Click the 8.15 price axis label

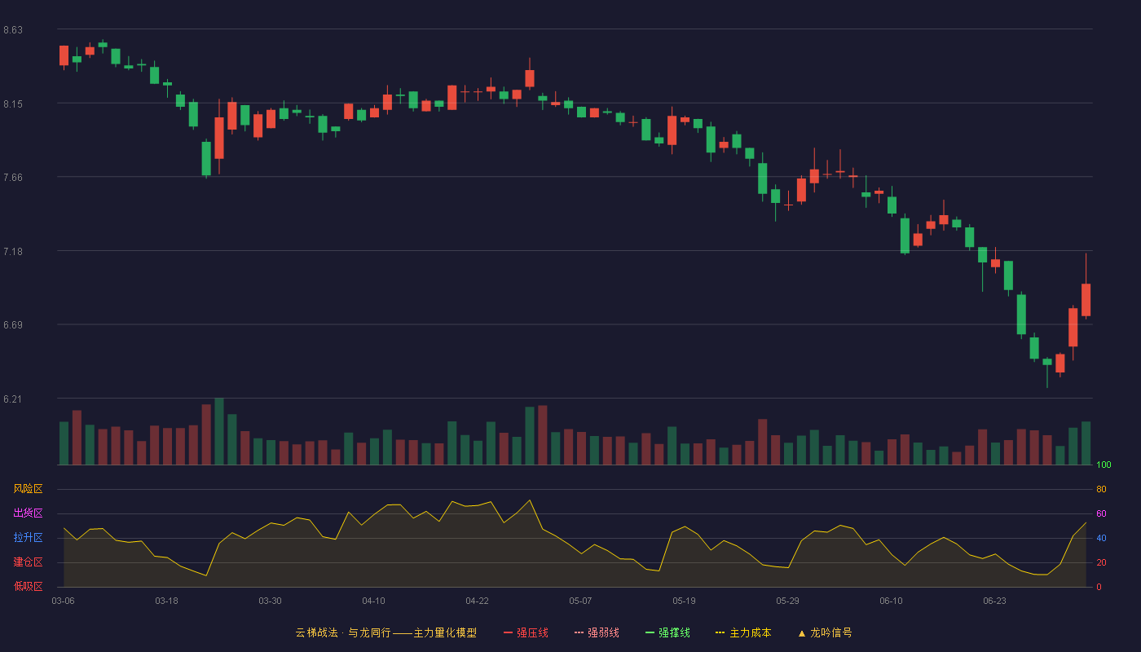tap(13, 104)
